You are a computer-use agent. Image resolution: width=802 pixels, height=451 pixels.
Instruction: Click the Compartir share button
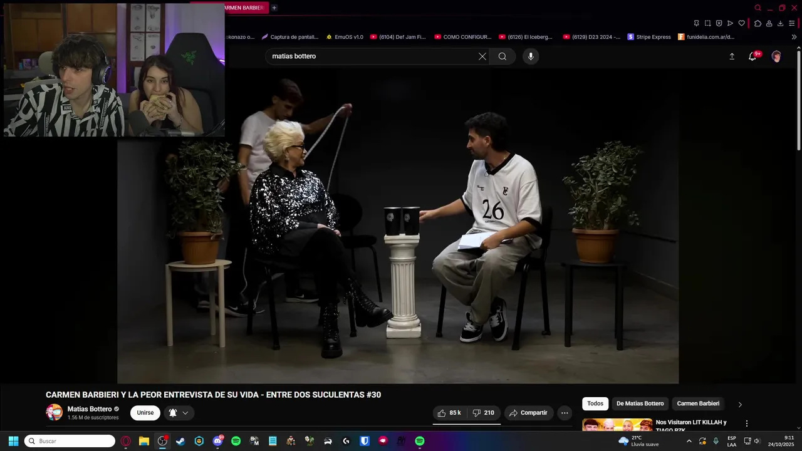(529, 413)
